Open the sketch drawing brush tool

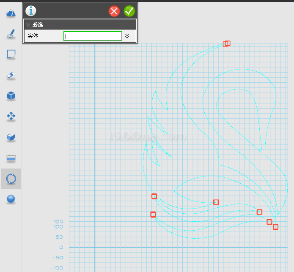coord(11,34)
